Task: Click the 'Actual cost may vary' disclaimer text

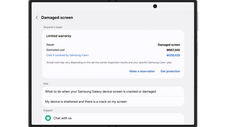Action: point(109,63)
